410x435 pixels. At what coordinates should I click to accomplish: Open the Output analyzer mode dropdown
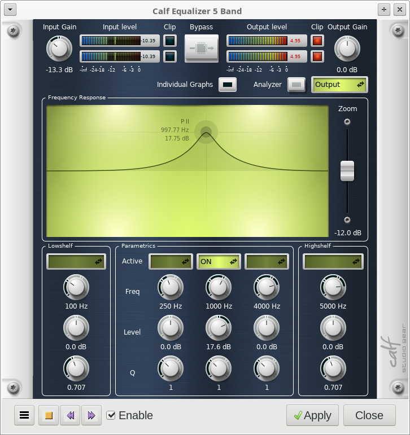[339, 85]
